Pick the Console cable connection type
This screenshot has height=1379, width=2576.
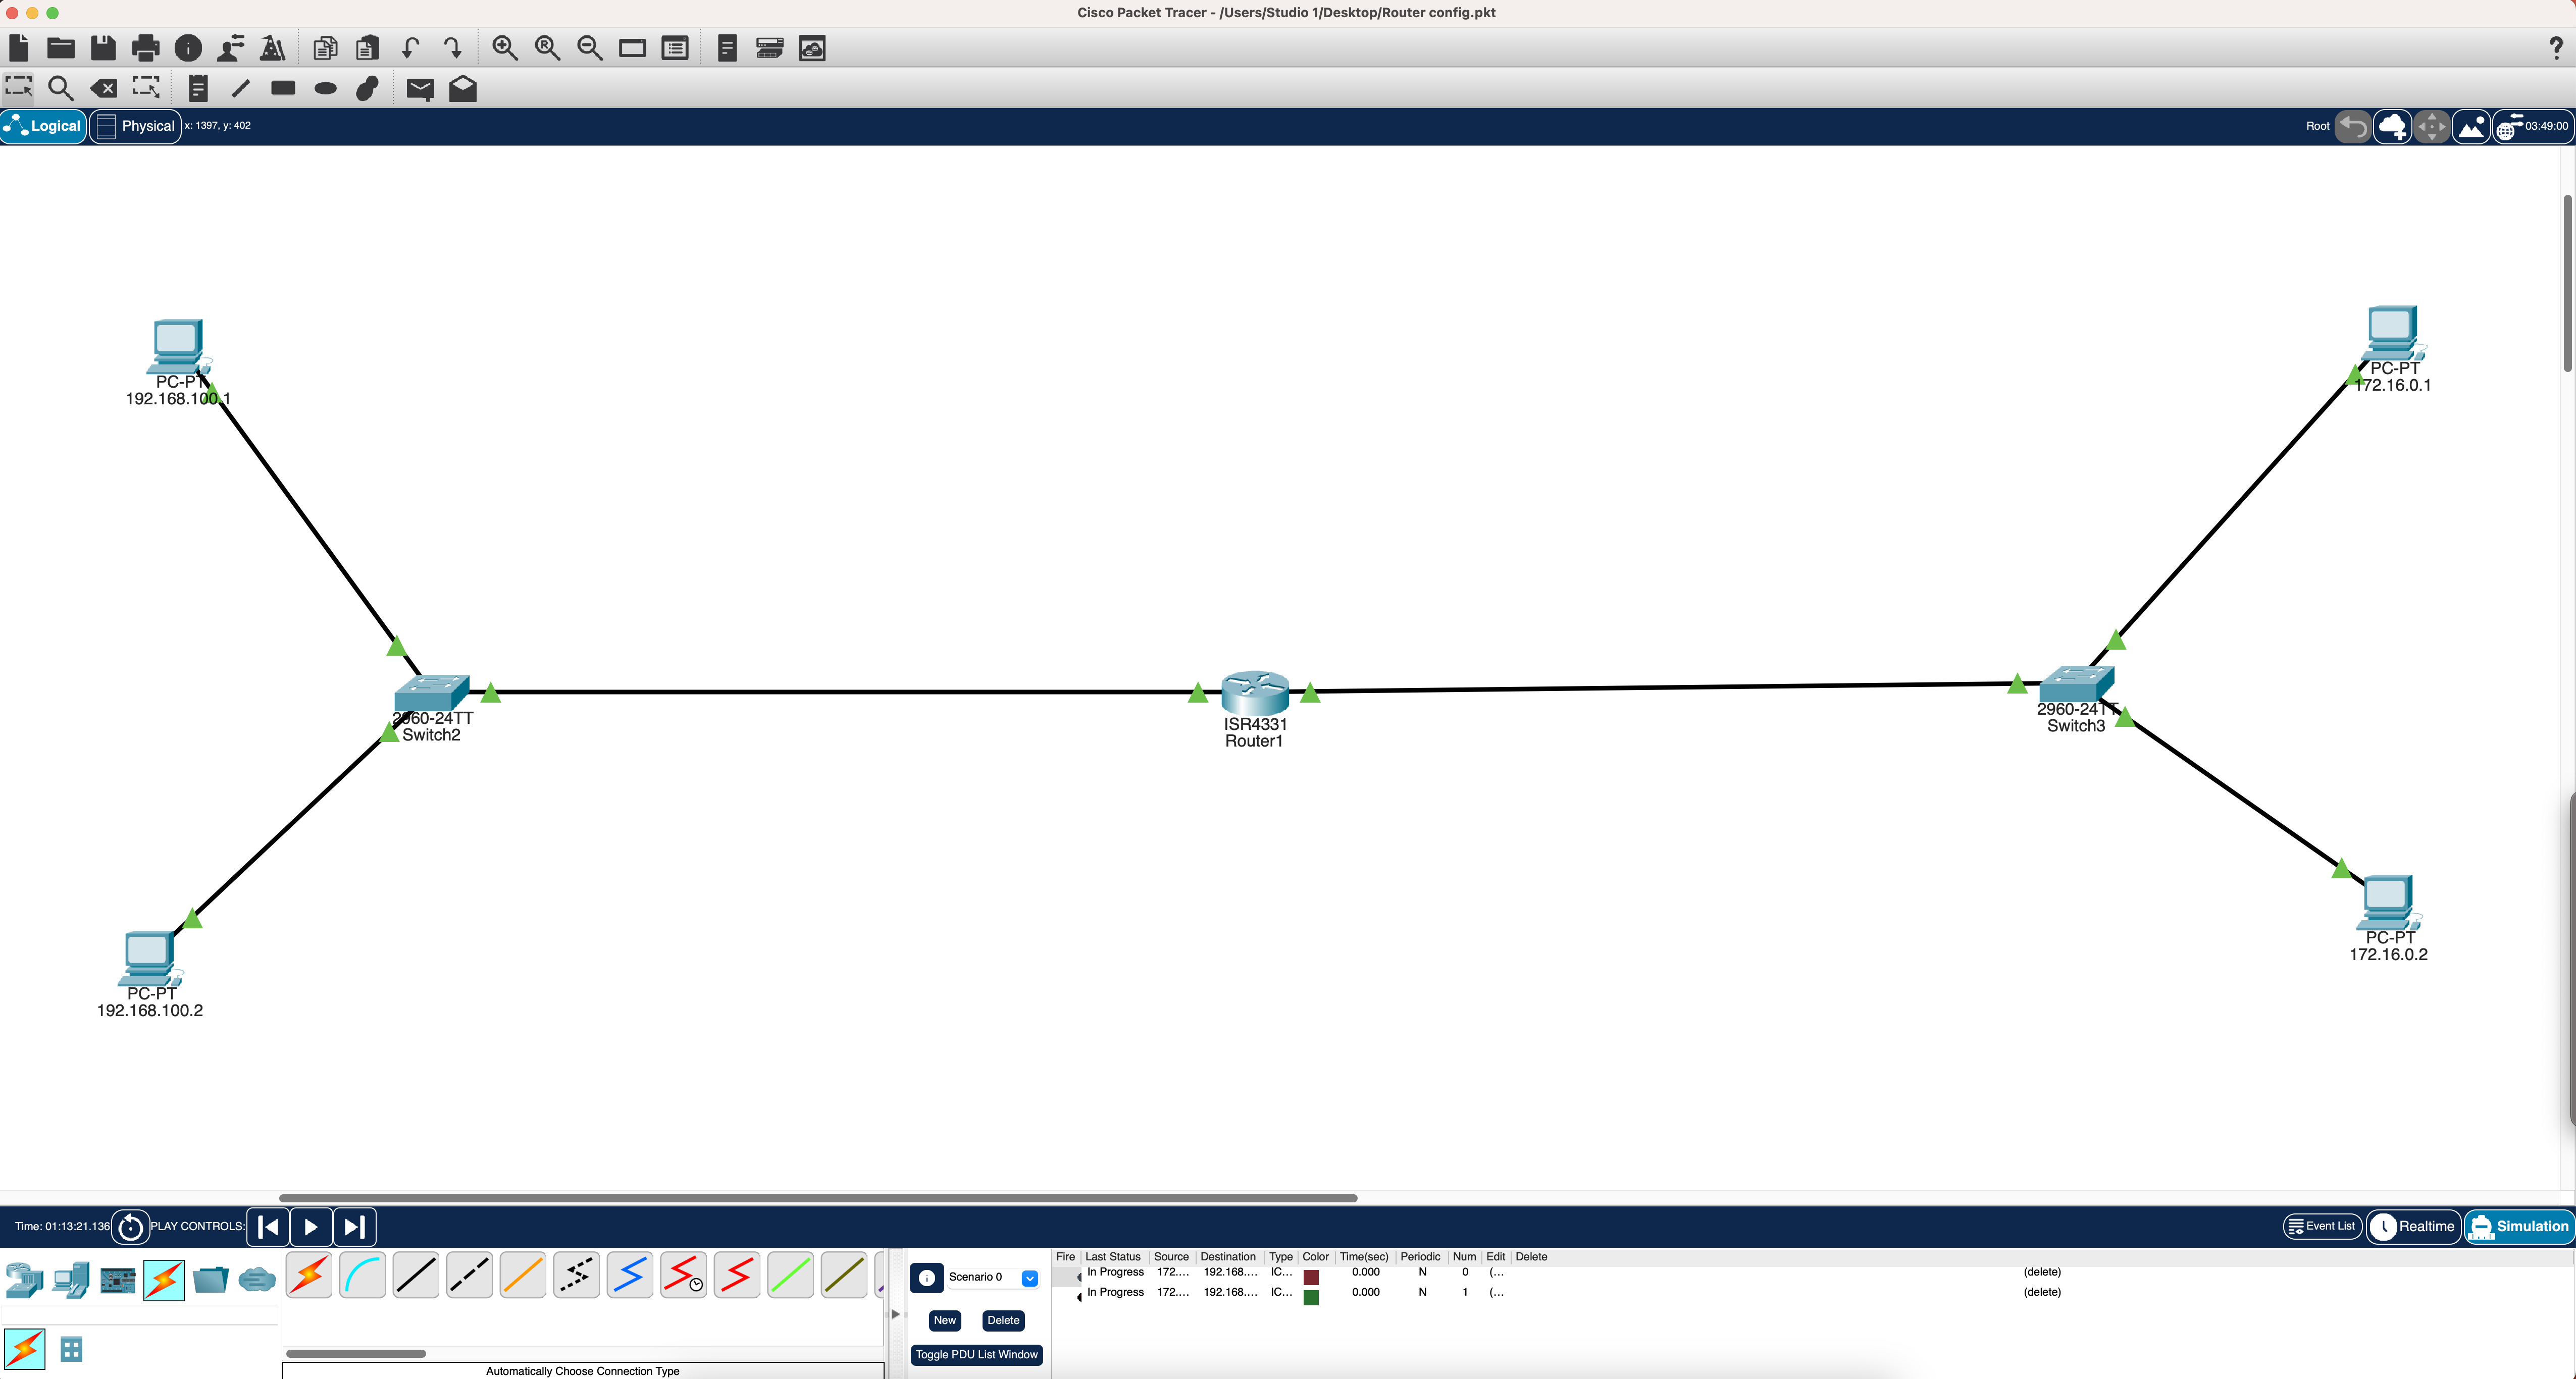click(362, 1275)
